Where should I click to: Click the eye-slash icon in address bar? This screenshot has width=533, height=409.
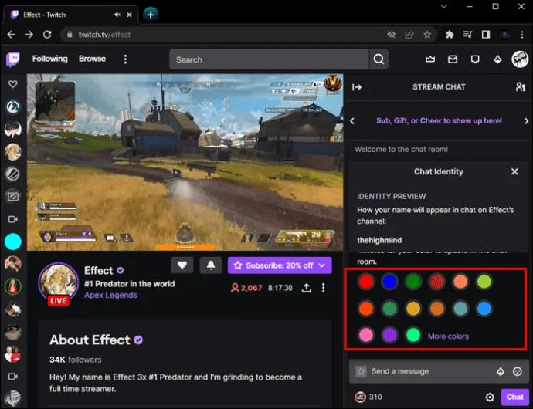pyautogui.click(x=391, y=34)
